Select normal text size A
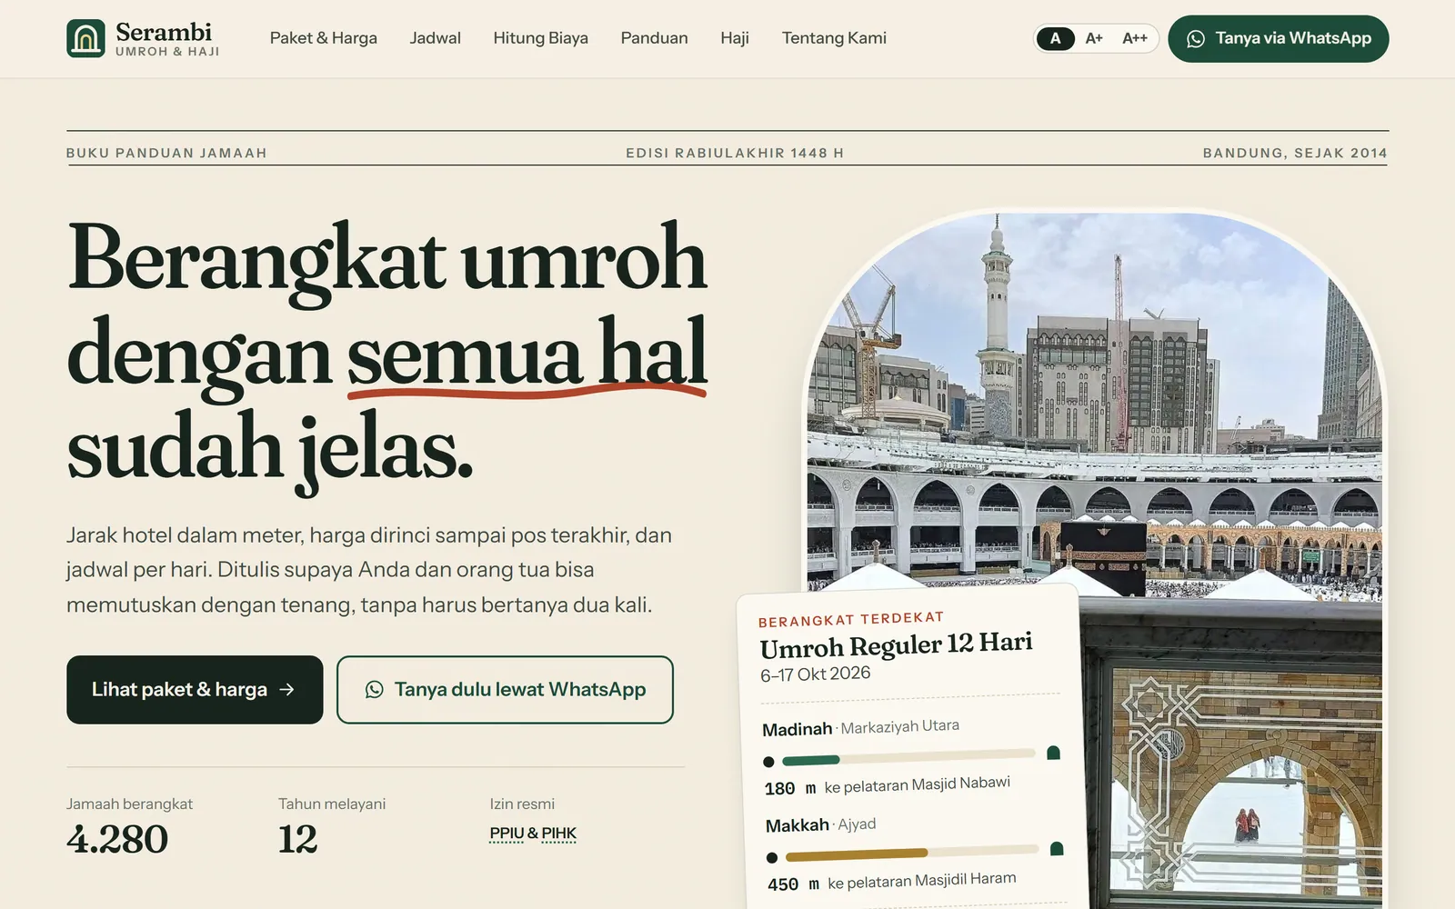The height and width of the screenshot is (909, 1455). (x=1055, y=38)
